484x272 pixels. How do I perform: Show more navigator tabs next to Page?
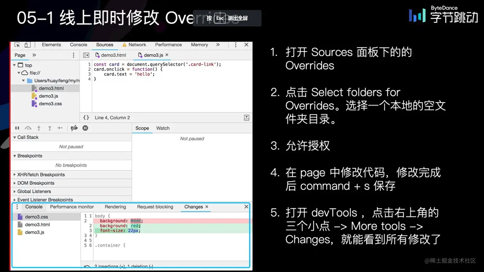[34, 55]
